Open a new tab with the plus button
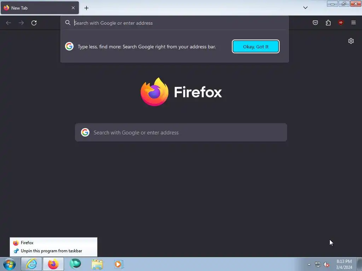362x271 pixels. 86,8
